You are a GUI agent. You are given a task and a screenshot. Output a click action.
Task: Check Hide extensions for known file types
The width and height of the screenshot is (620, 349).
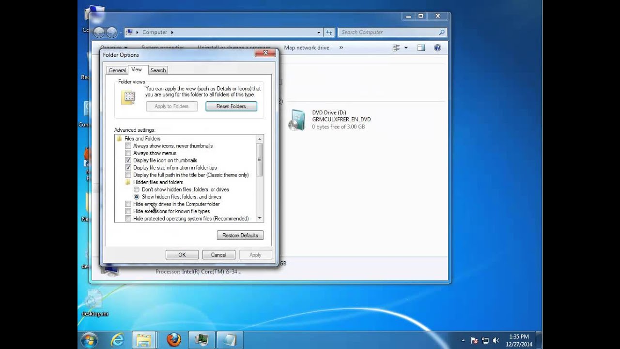(x=128, y=211)
